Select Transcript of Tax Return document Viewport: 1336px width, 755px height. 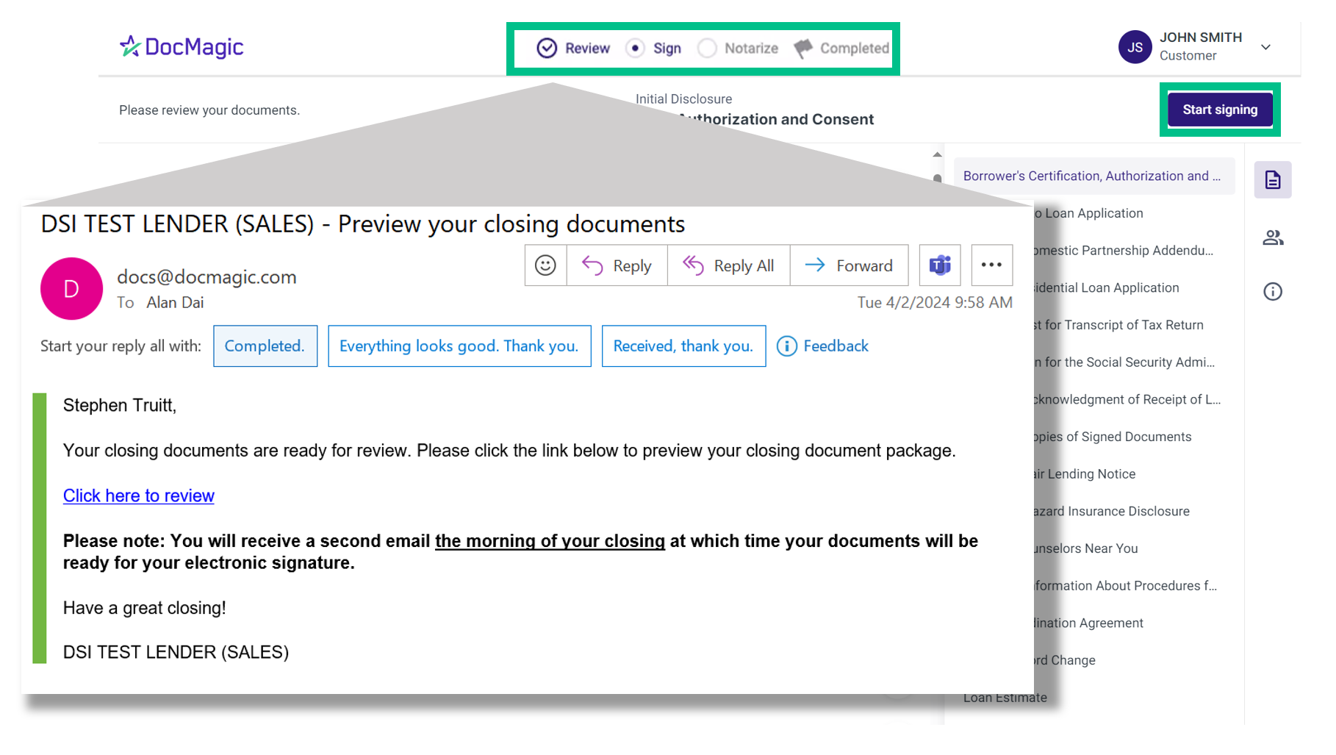[x=1118, y=325]
